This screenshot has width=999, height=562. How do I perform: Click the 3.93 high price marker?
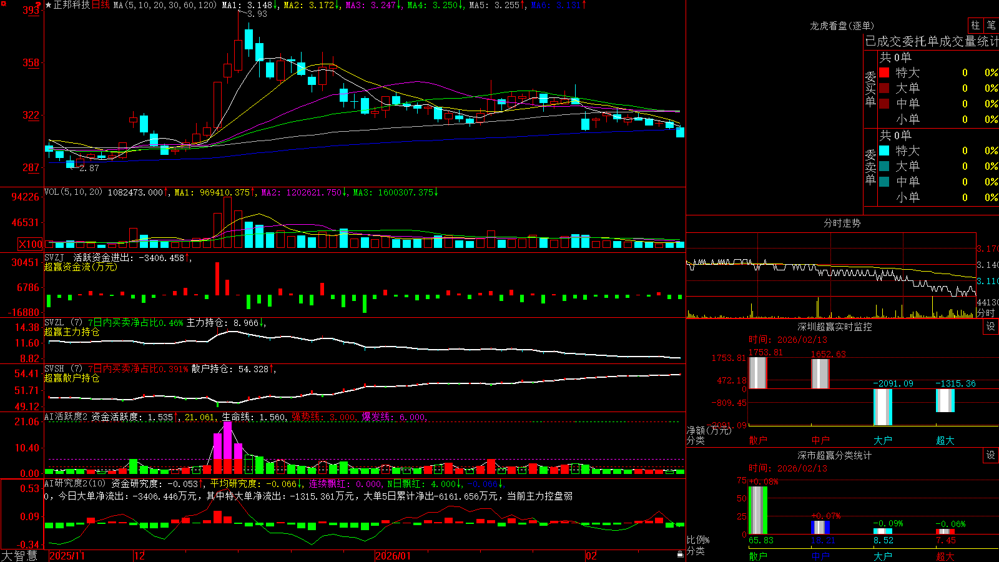coord(257,14)
